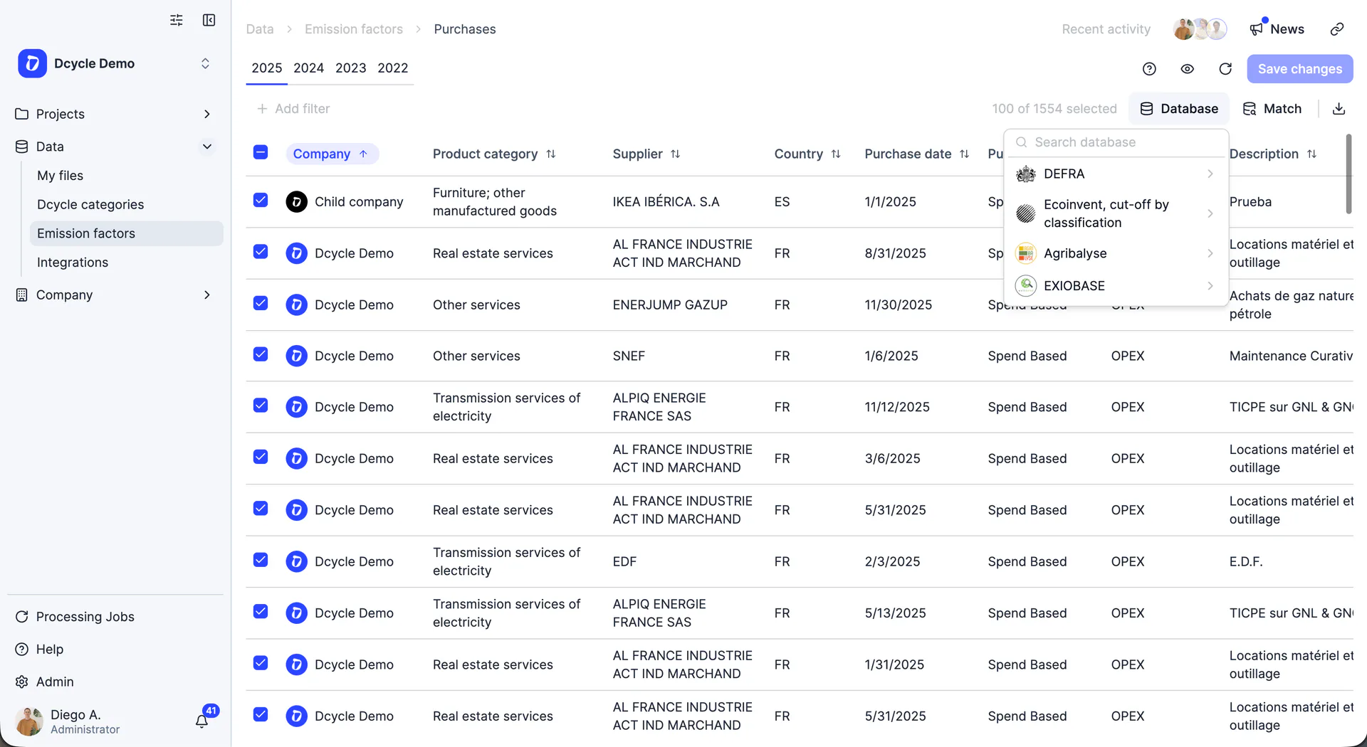This screenshot has width=1367, height=747.
Task: Expand the Projects sidebar section
Action: pyautogui.click(x=114, y=114)
